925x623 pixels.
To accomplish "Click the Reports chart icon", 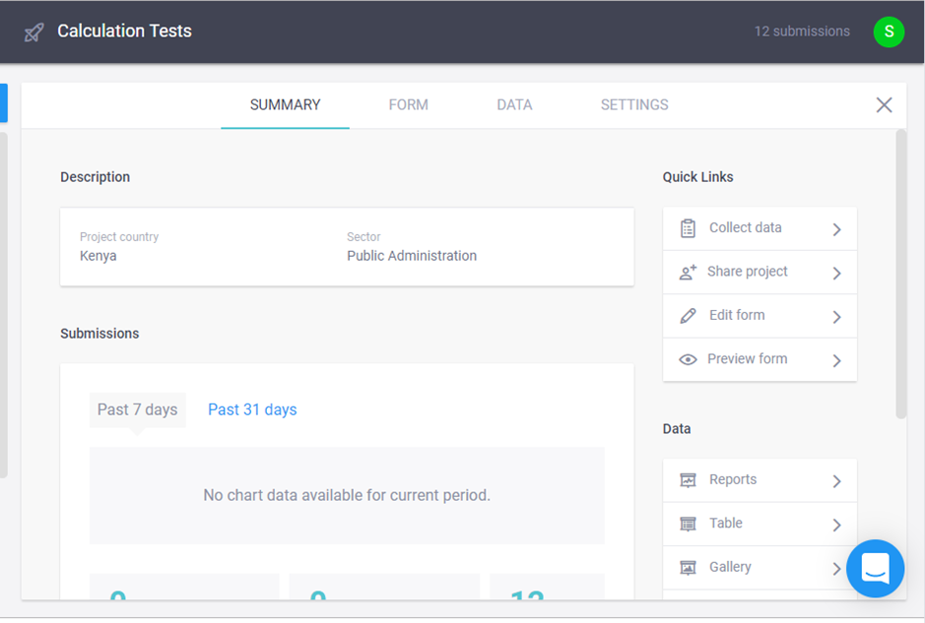I will tap(688, 480).
